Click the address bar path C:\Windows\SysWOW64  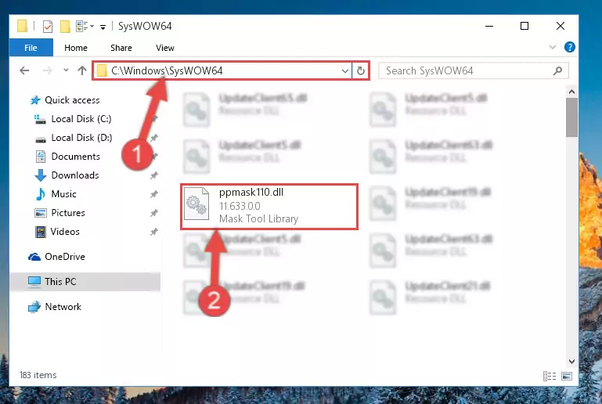coord(167,70)
